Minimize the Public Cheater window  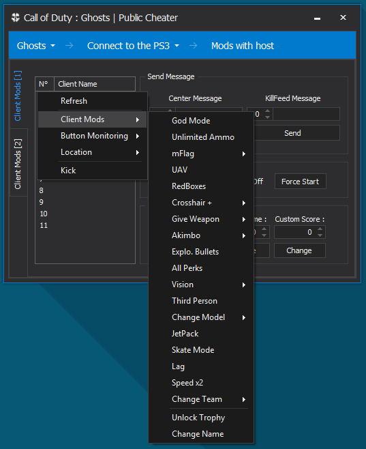pyautogui.click(x=317, y=18)
